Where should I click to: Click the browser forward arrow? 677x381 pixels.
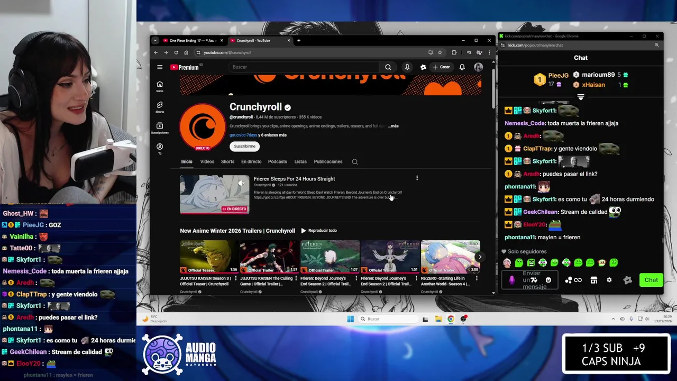click(166, 52)
